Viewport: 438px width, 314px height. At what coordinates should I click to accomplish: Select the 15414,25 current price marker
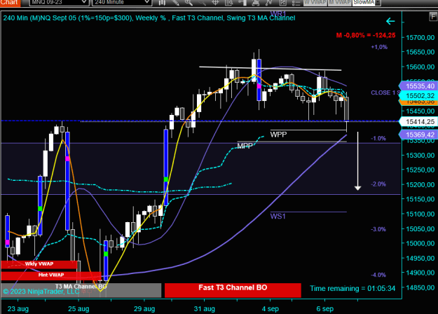[x=418, y=121]
